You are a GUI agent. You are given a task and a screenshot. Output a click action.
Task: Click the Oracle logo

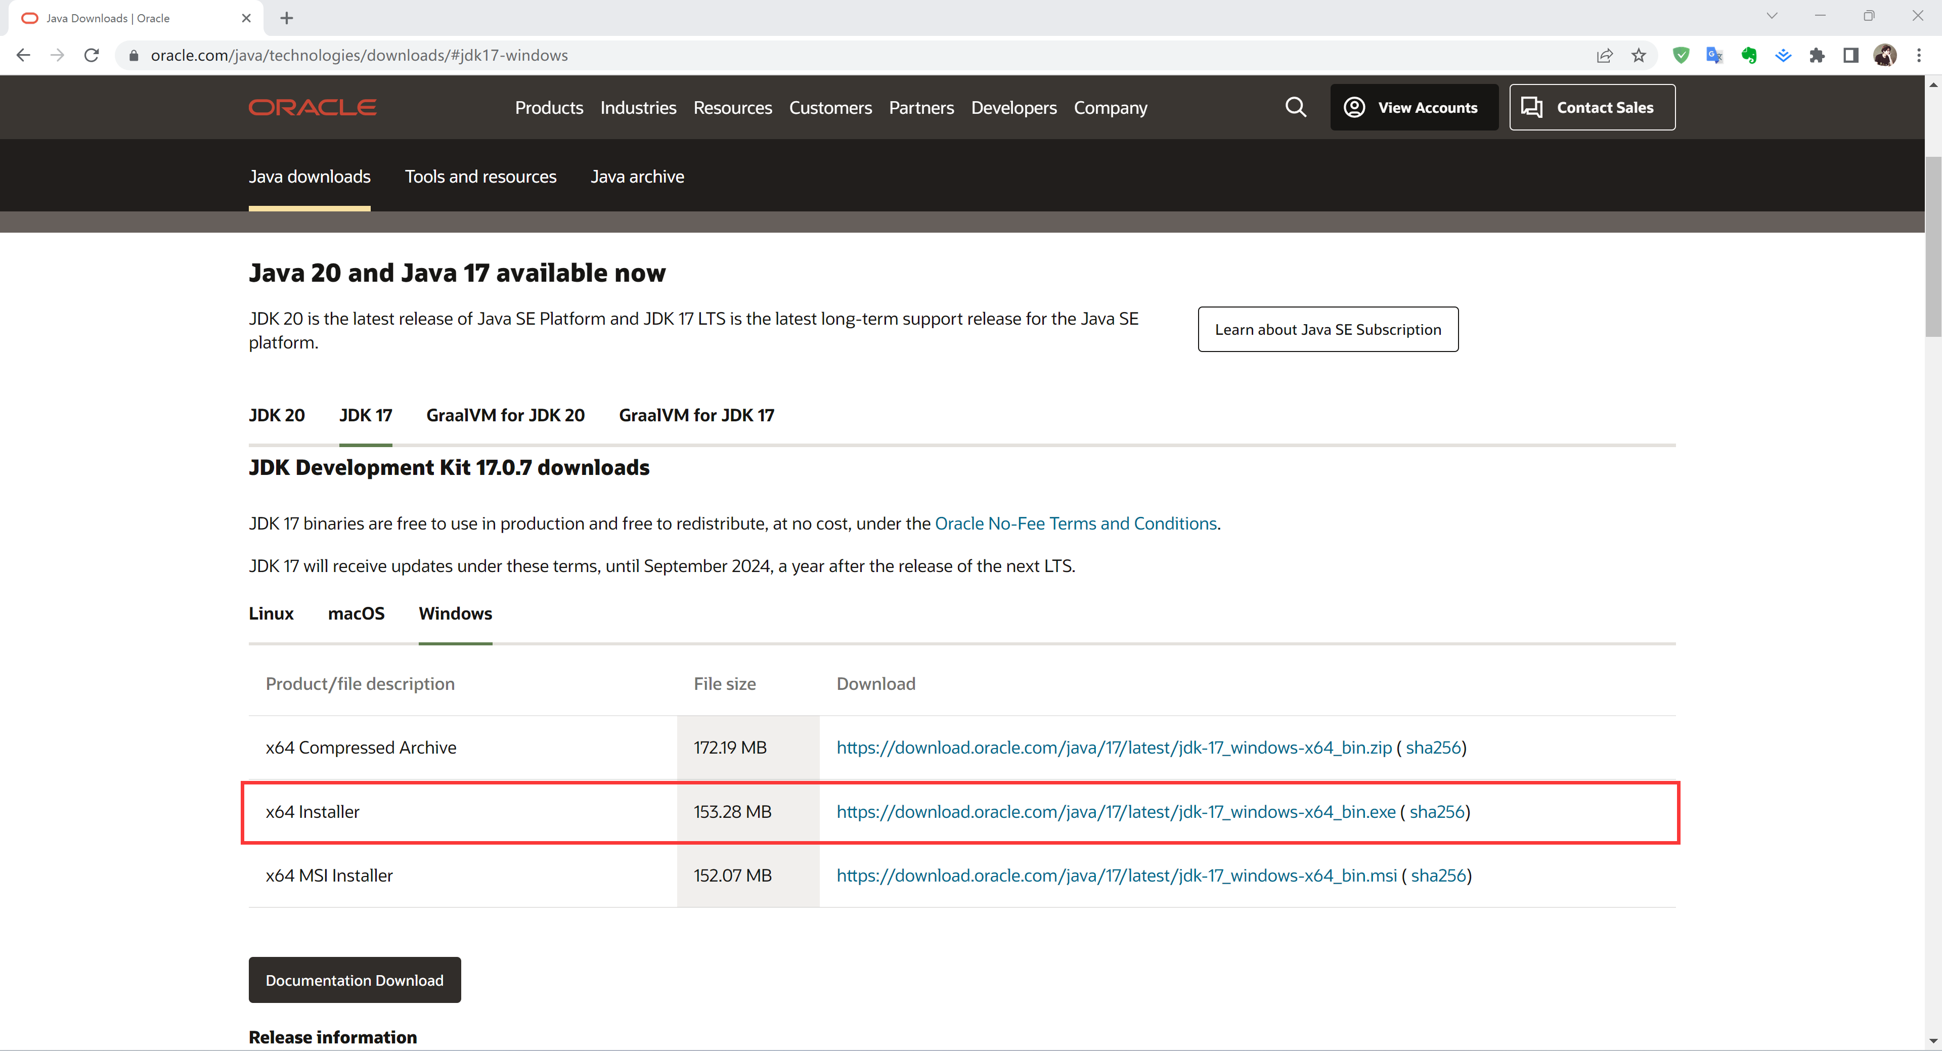312,107
